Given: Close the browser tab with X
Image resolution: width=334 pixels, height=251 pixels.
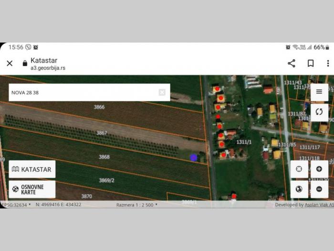Looking at the screenshot, I should tap(10, 64).
